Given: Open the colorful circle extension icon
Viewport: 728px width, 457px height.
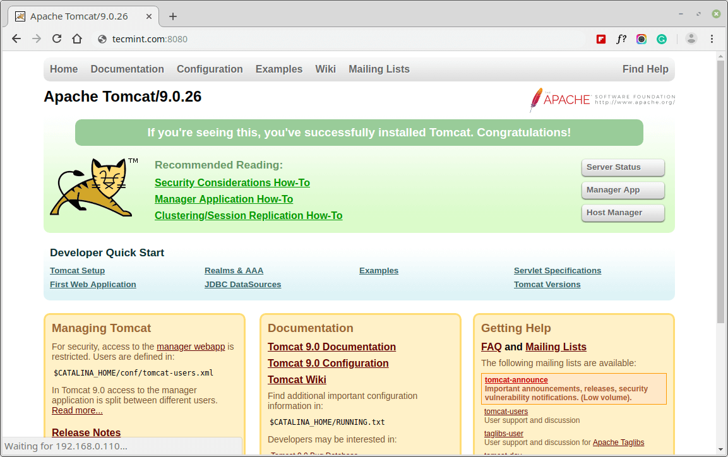Looking at the screenshot, I should pos(641,39).
